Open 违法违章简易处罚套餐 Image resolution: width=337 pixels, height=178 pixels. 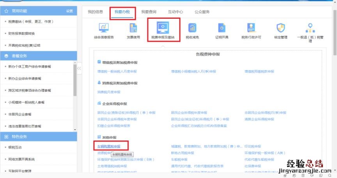(25, 126)
